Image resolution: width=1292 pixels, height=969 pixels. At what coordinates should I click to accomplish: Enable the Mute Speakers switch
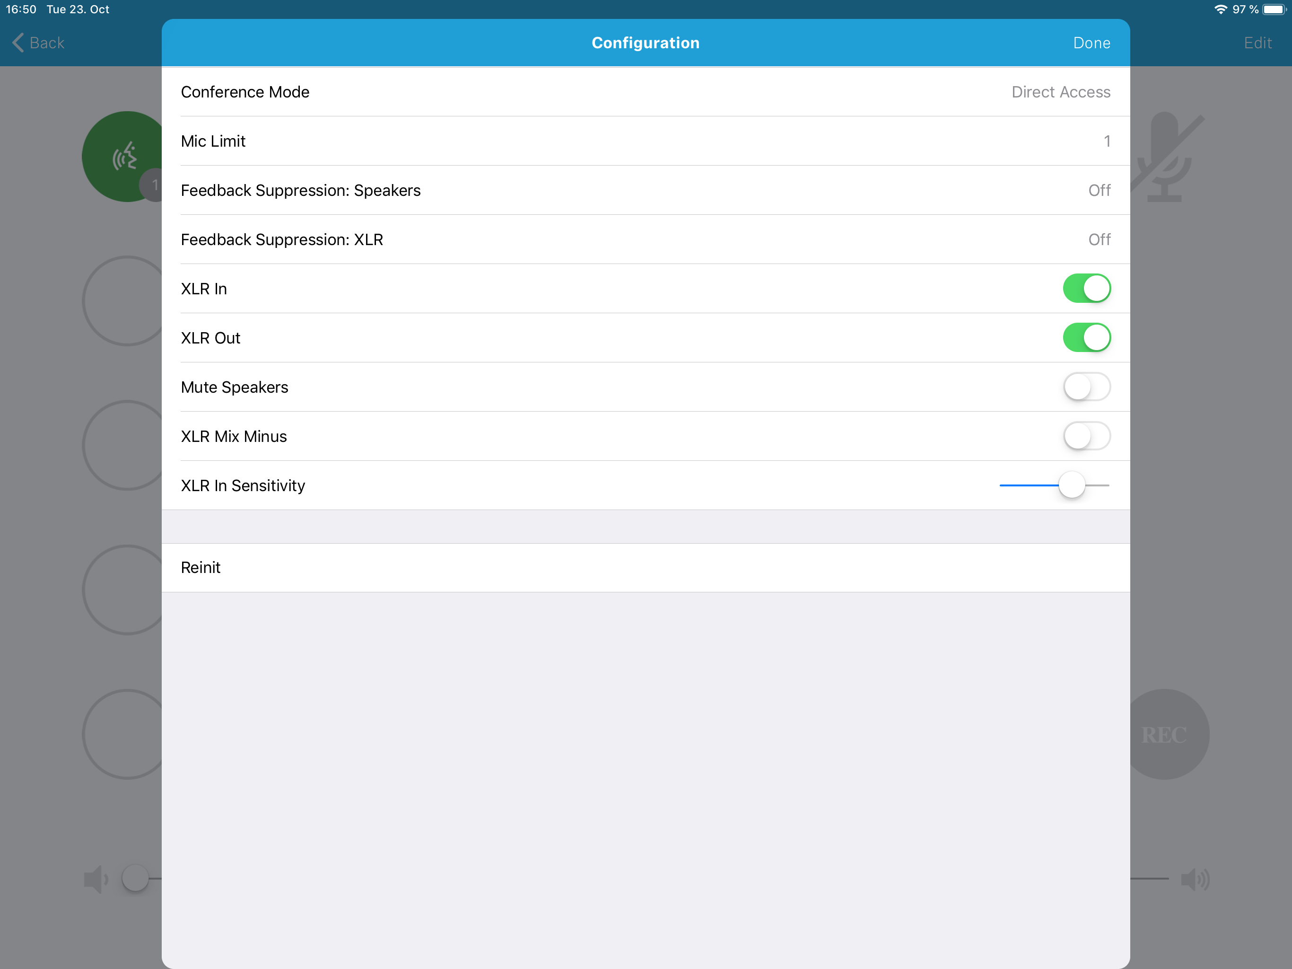pyautogui.click(x=1086, y=387)
